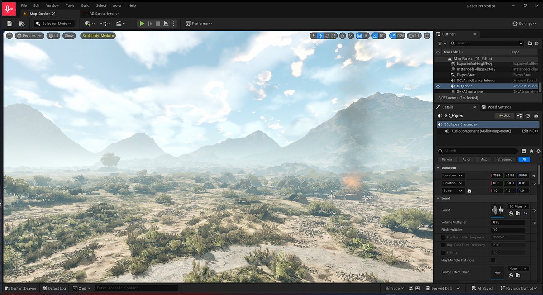Click the Outliner visibility column eye header
Image resolution: width=543 pixels, height=295 pixels.
click(438, 52)
